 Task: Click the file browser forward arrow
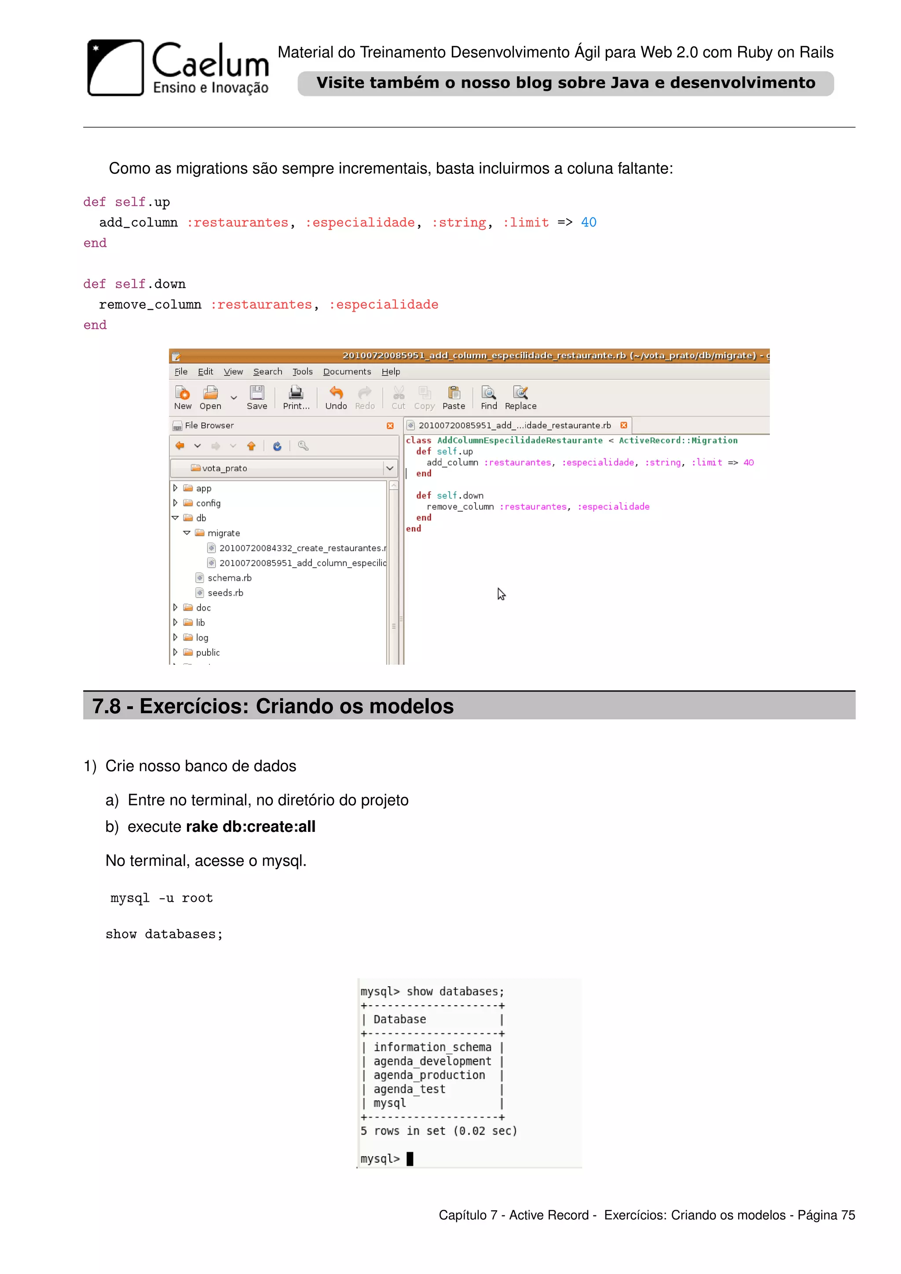click(x=216, y=446)
